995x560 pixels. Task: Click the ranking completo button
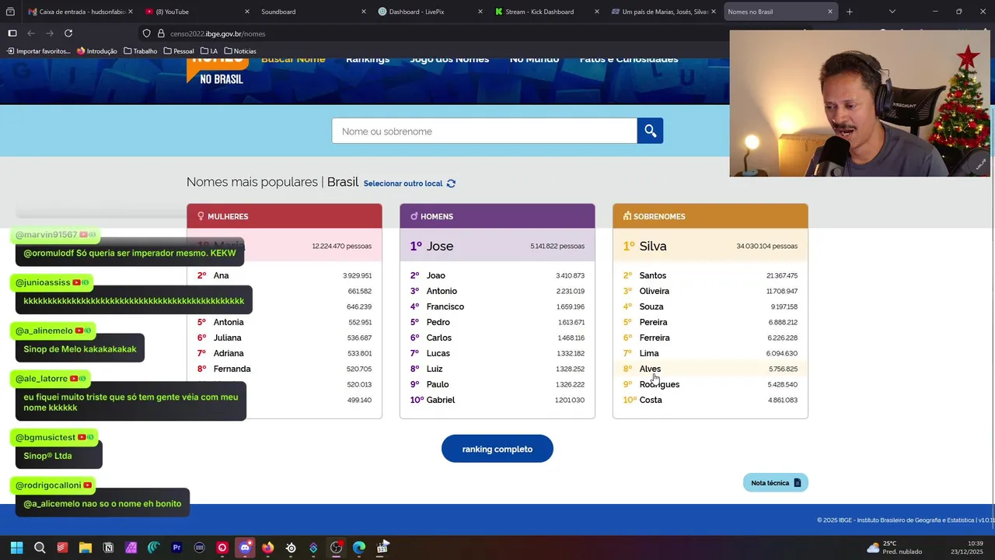[497, 449]
